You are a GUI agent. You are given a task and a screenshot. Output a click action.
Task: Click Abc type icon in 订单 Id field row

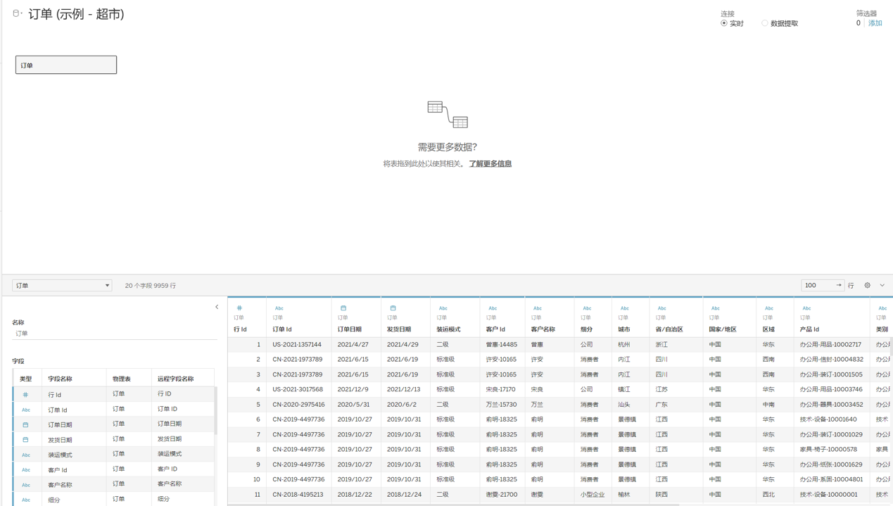click(26, 410)
